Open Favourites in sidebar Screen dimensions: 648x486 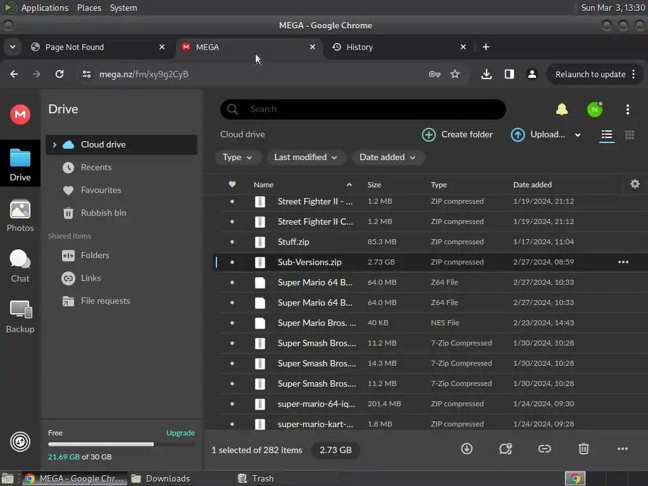(x=121, y=190)
